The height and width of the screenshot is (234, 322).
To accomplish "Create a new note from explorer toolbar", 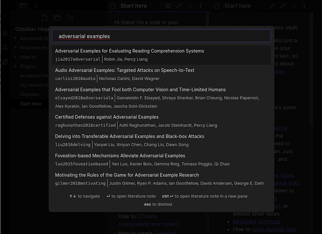I will (45, 18).
